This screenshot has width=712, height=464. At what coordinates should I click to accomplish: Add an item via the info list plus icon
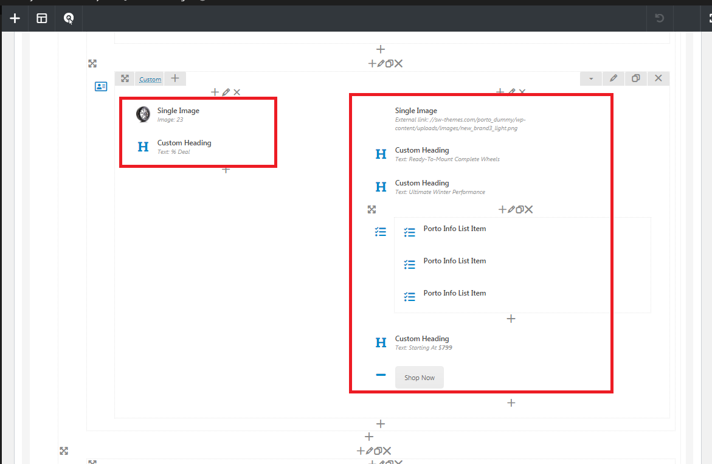(502, 209)
